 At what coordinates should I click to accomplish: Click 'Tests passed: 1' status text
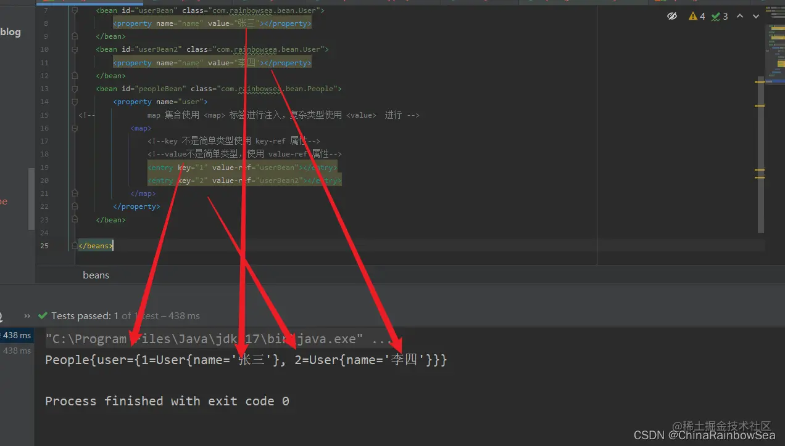(85, 315)
